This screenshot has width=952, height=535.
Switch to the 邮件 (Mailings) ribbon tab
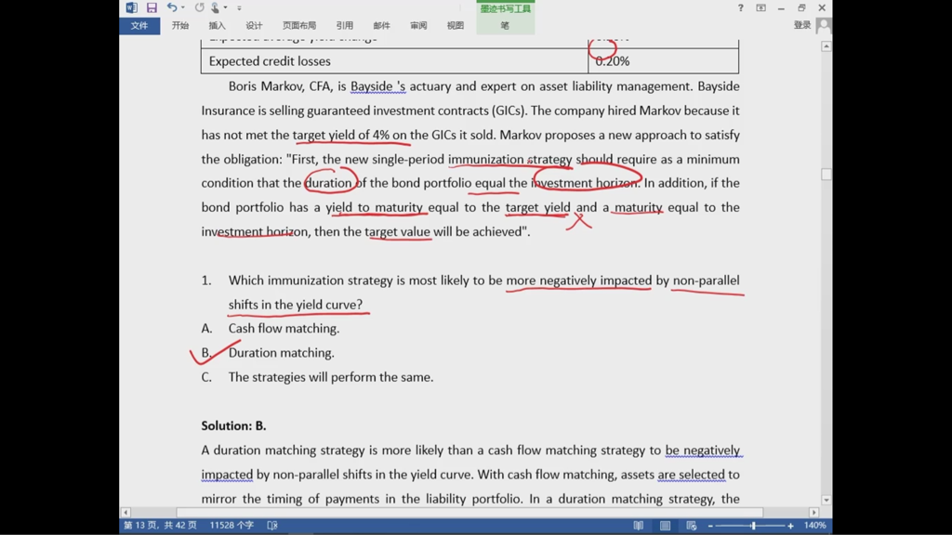(x=381, y=25)
